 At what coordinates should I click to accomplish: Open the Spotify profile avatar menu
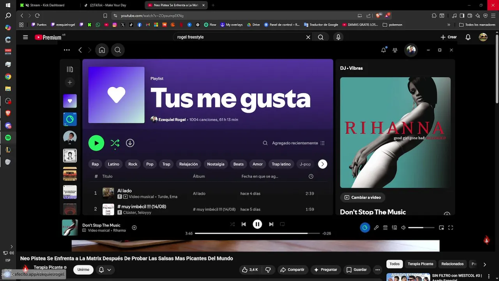[x=411, y=50]
